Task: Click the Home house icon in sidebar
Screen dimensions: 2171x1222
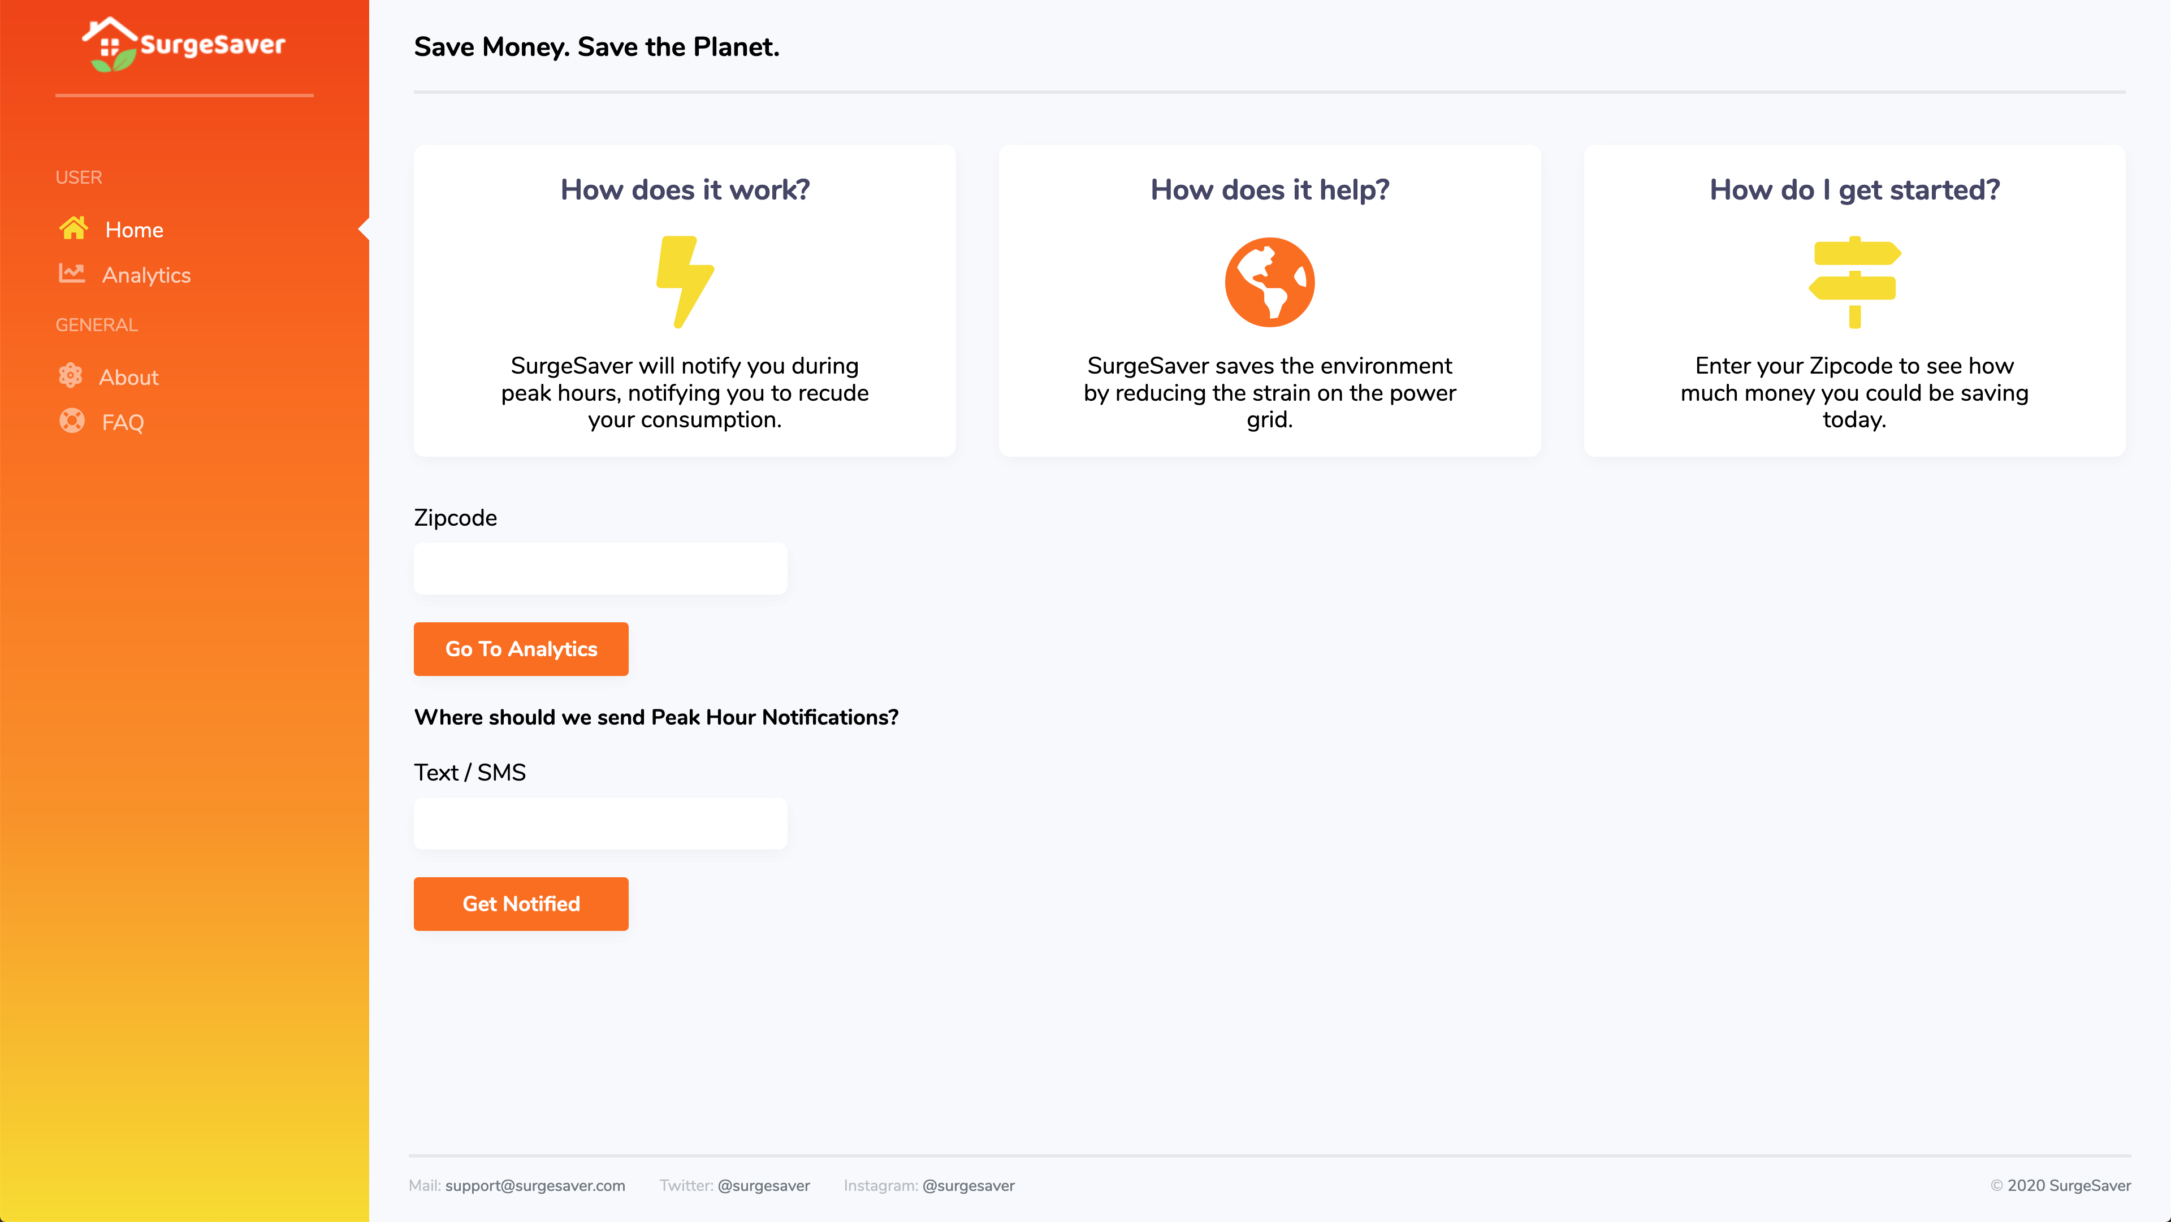Action: 73,228
